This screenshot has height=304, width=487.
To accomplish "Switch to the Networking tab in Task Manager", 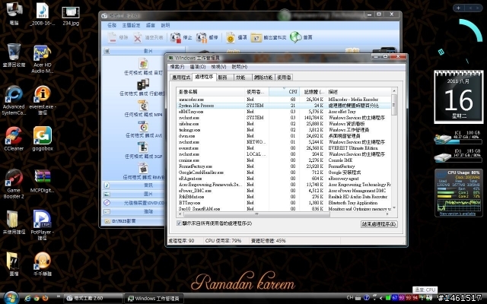I will tap(263, 78).
